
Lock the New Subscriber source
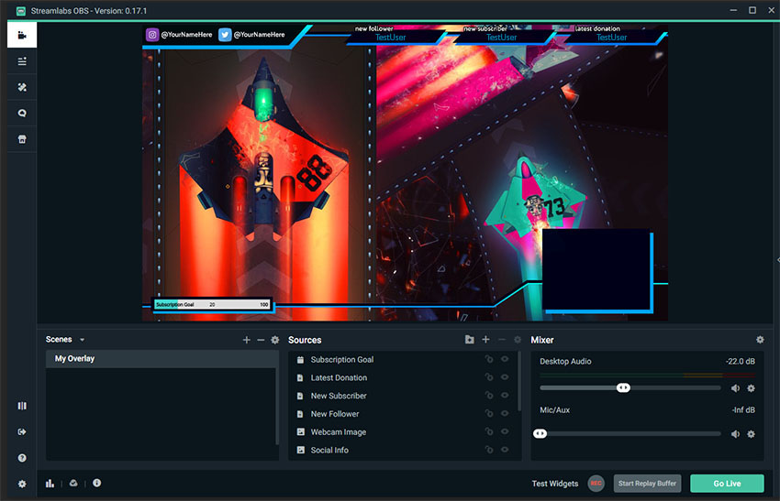point(489,396)
